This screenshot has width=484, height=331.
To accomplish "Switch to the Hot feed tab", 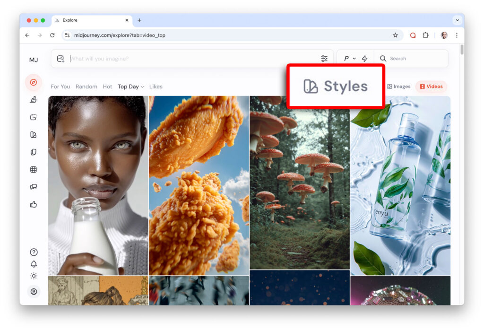I will click(107, 87).
